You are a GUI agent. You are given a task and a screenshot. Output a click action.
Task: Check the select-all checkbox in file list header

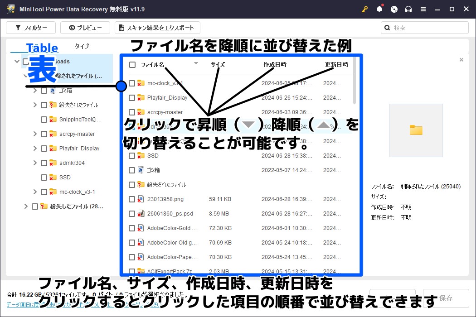coord(133,64)
